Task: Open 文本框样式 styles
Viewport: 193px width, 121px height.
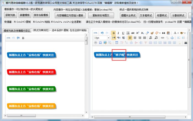Action: coord(146,15)
